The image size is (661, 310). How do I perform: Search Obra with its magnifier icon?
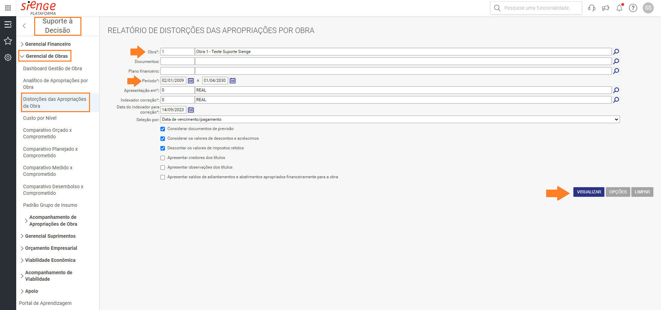click(x=616, y=52)
